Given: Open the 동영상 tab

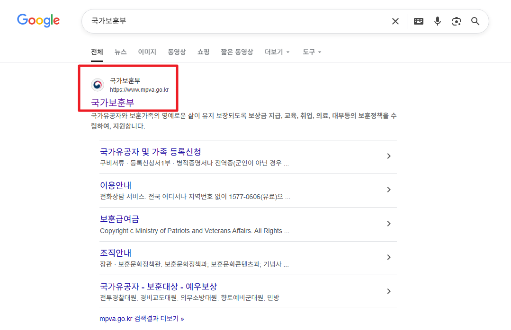Looking at the screenshot, I should click(176, 52).
